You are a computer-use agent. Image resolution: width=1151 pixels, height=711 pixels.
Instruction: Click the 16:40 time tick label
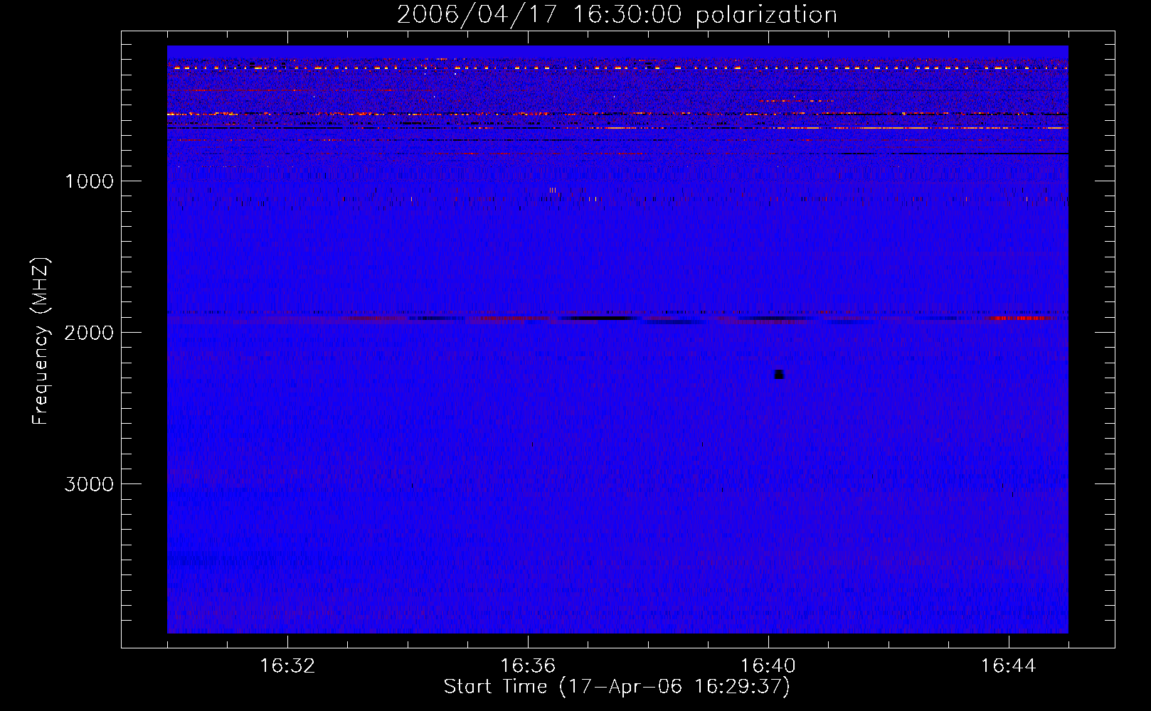coord(768,666)
